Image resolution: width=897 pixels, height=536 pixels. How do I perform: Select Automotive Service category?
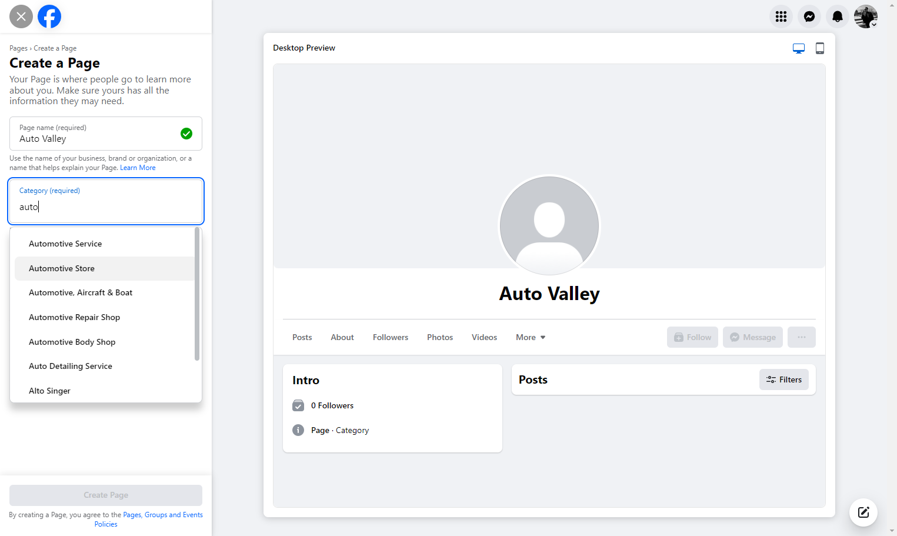(x=105, y=244)
